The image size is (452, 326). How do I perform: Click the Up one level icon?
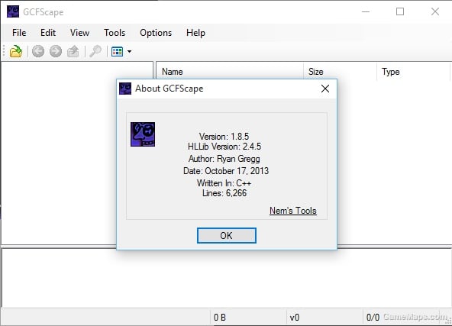click(73, 52)
